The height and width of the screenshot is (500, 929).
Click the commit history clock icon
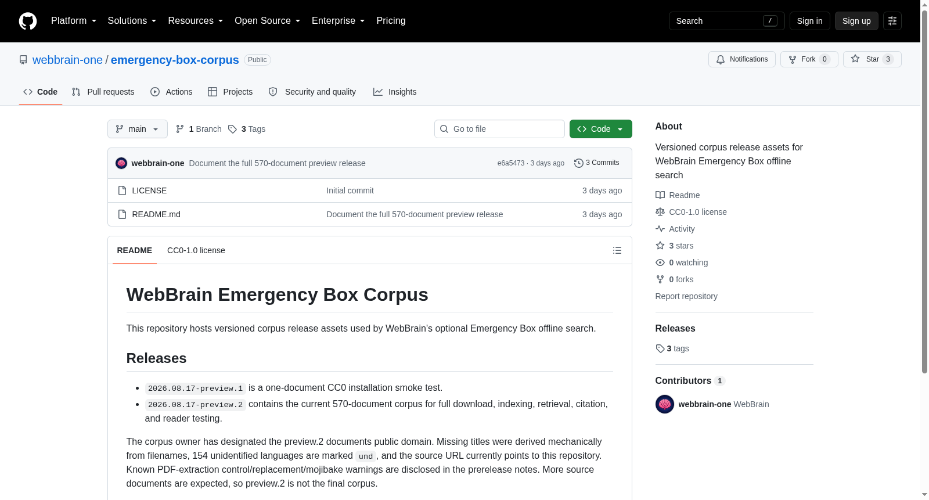578,163
